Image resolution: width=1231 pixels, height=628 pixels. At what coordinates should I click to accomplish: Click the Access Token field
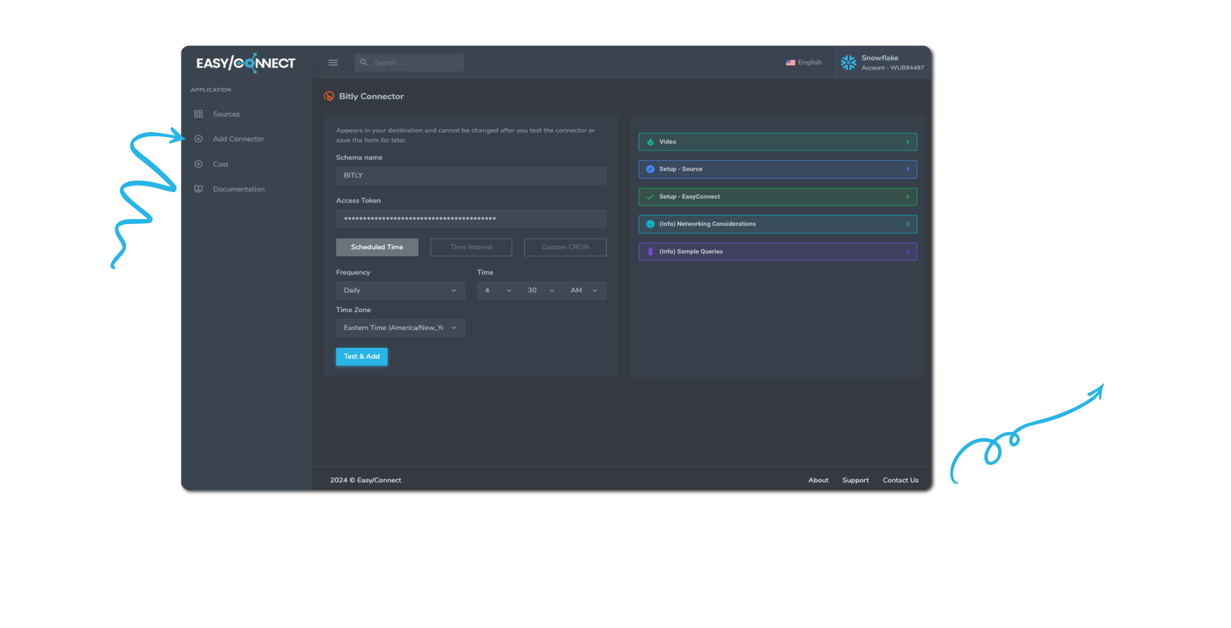[x=471, y=218]
